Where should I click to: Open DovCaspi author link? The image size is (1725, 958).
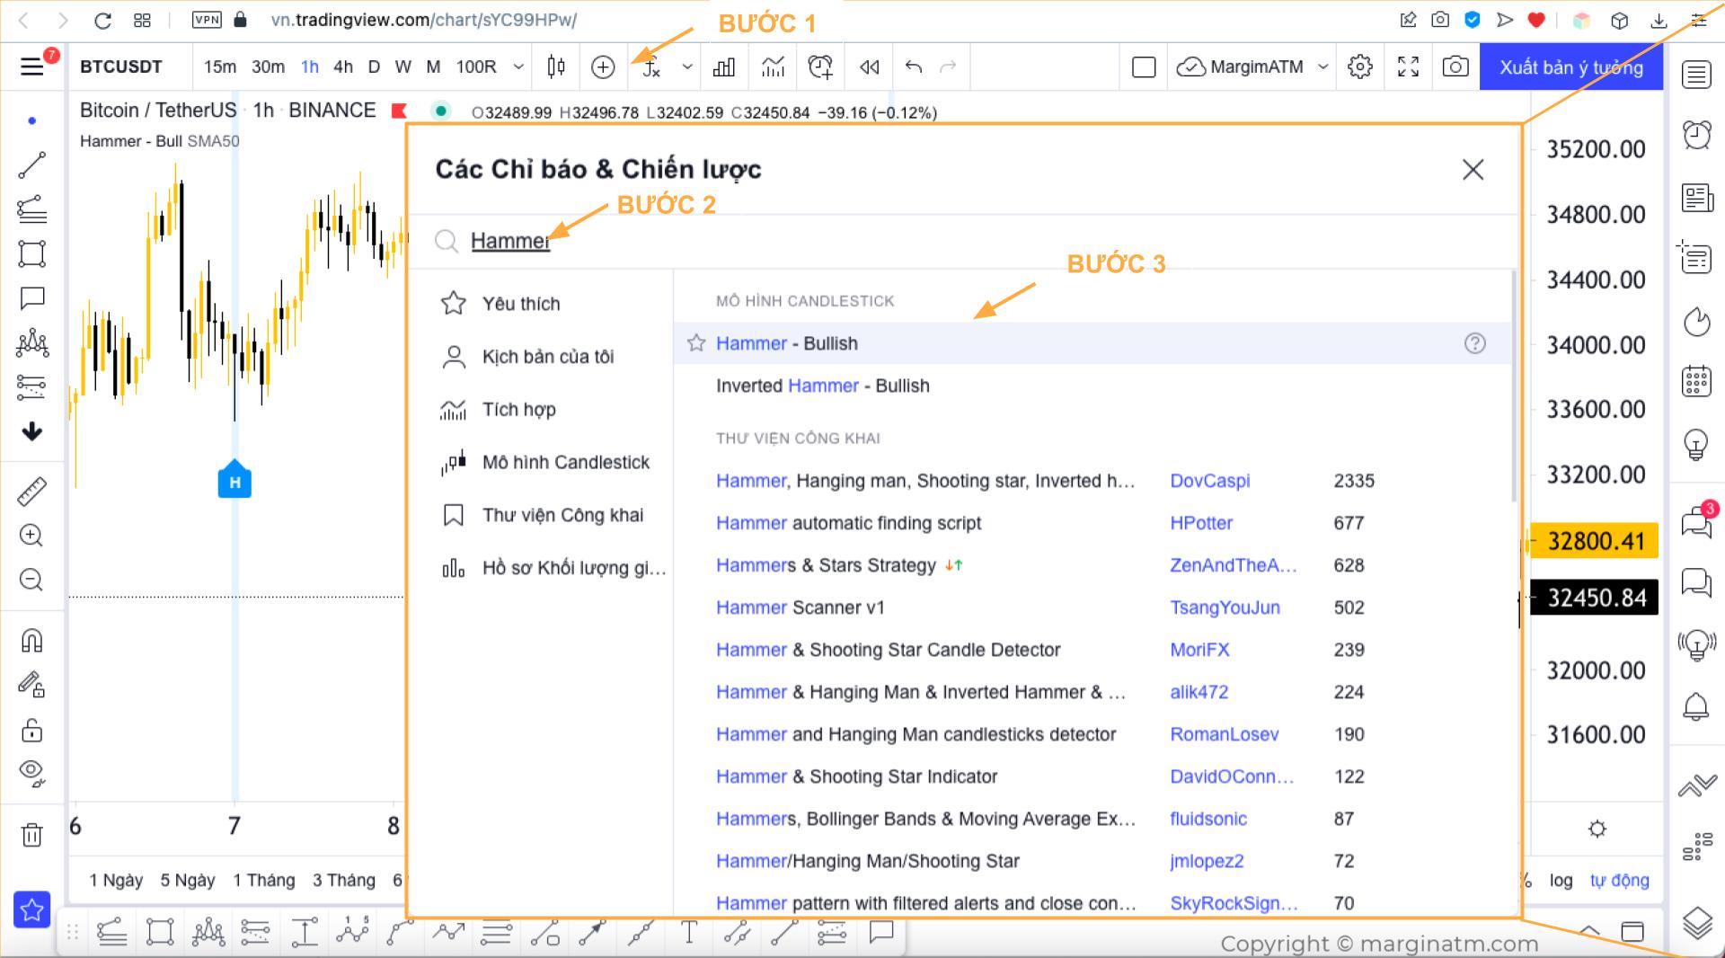point(1209,481)
